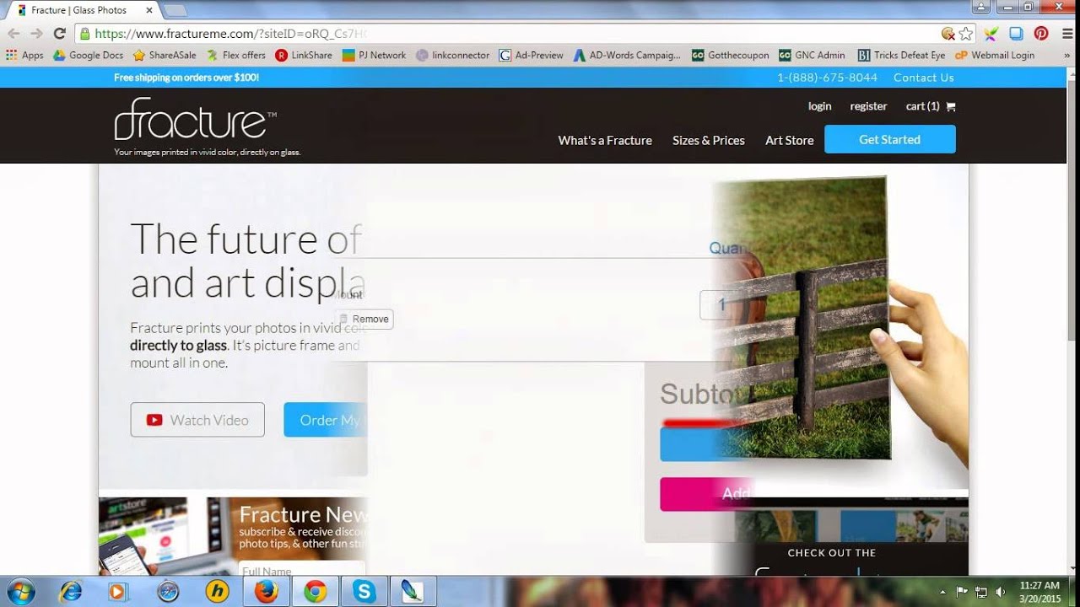Viewport: 1080px width, 607px height.
Task: Click the blue square extension icon
Action: 1017,34
